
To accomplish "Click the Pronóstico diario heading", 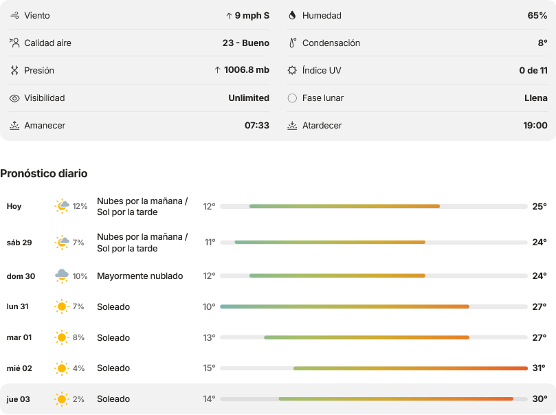I will tap(43, 173).
